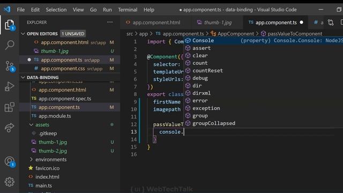Open thumb-1.jpg in the assets folder

click(70, 142)
